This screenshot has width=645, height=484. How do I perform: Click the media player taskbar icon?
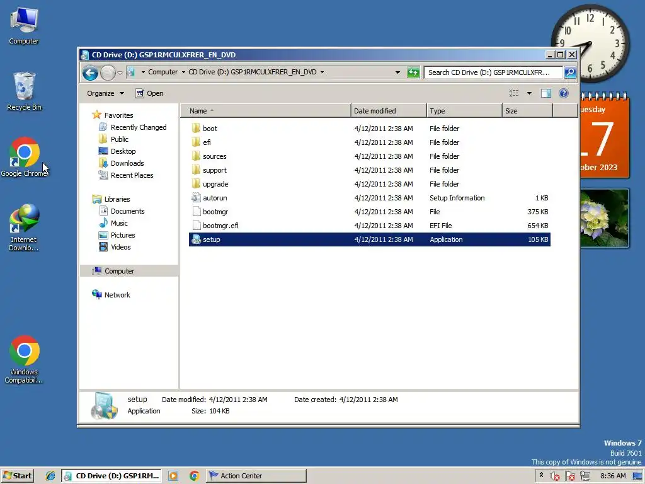click(x=173, y=476)
